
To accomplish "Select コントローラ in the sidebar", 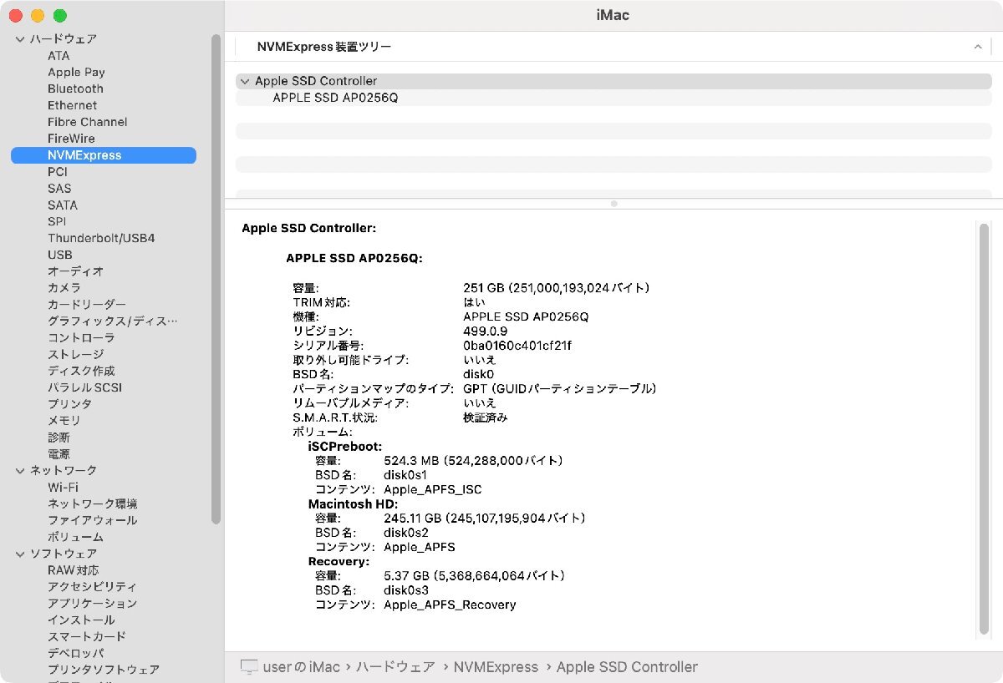I will point(81,338).
